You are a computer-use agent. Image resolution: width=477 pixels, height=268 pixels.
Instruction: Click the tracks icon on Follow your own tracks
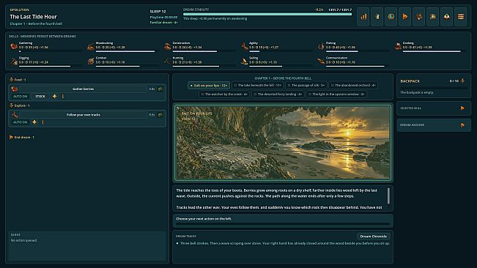(15, 115)
